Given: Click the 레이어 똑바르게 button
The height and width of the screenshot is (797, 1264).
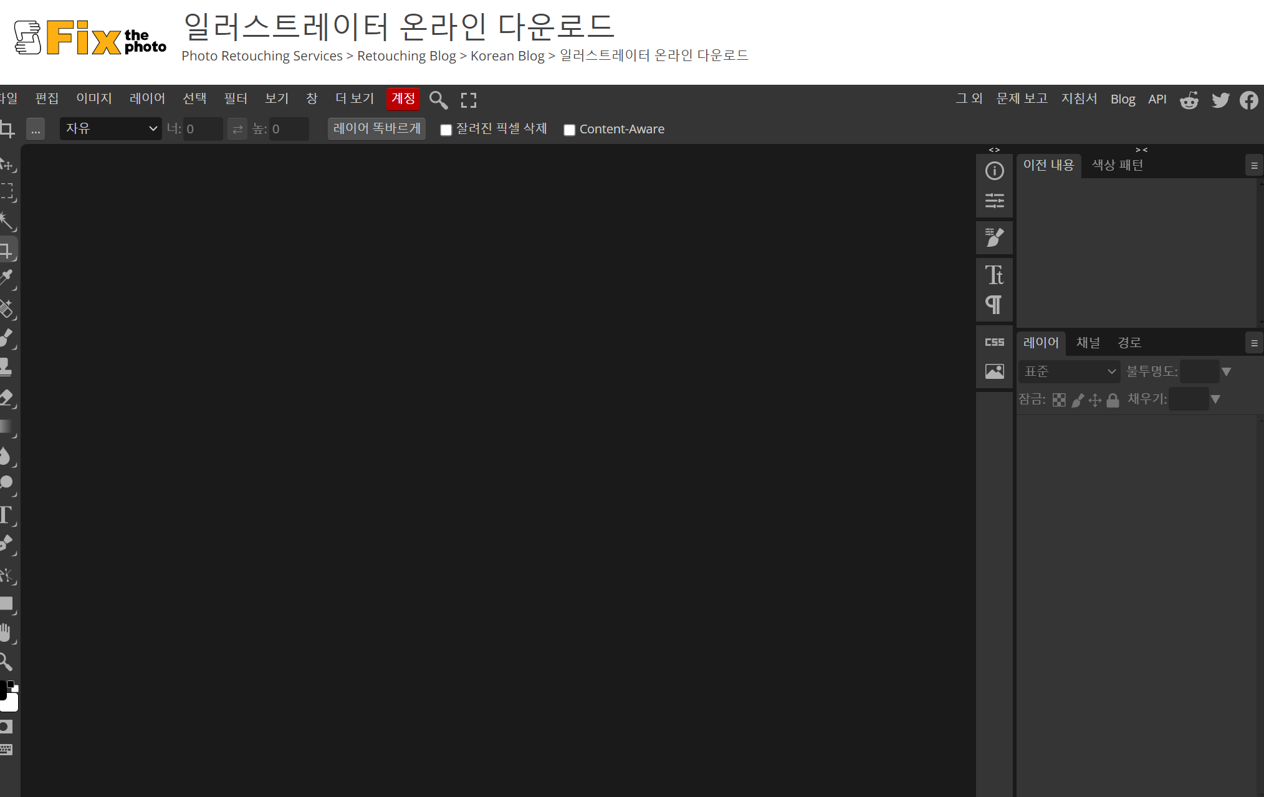Looking at the screenshot, I should (x=376, y=129).
